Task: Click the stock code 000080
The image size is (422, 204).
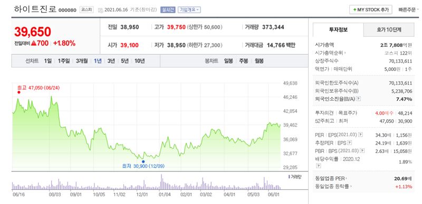Action: [68, 11]
